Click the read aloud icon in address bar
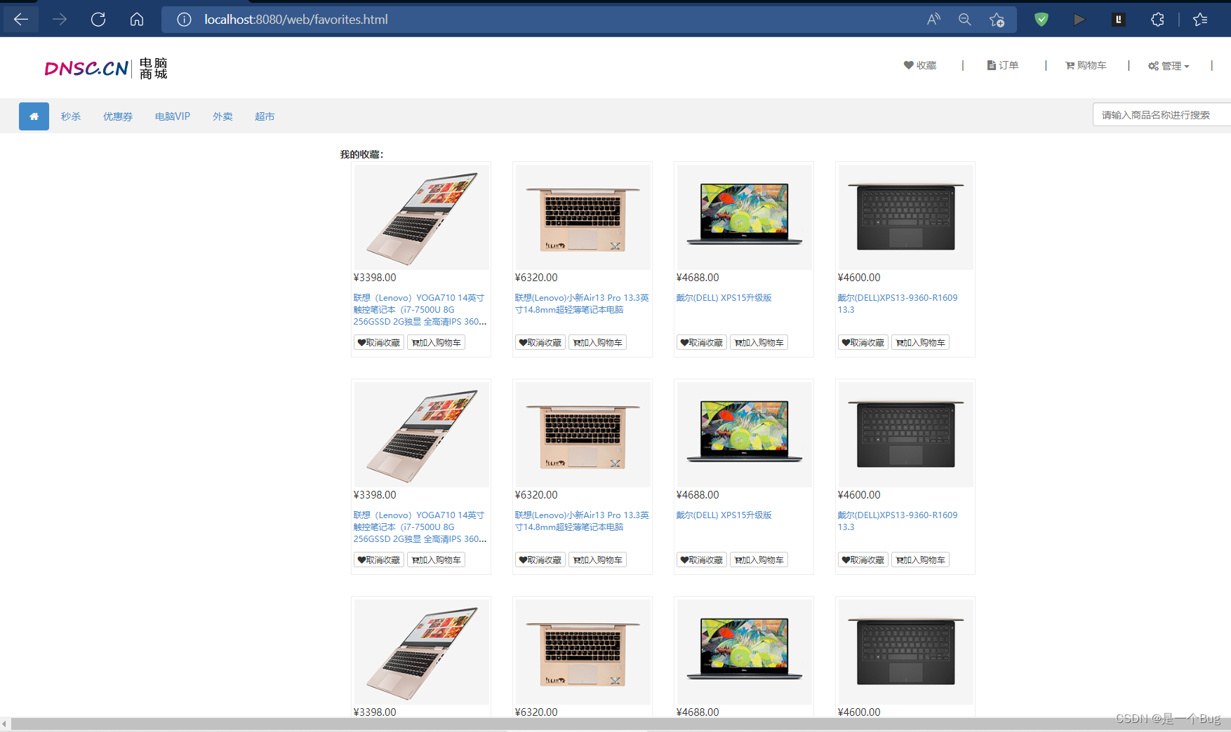The width and height of the screenshot is (1231, 732). click(933, 20)
